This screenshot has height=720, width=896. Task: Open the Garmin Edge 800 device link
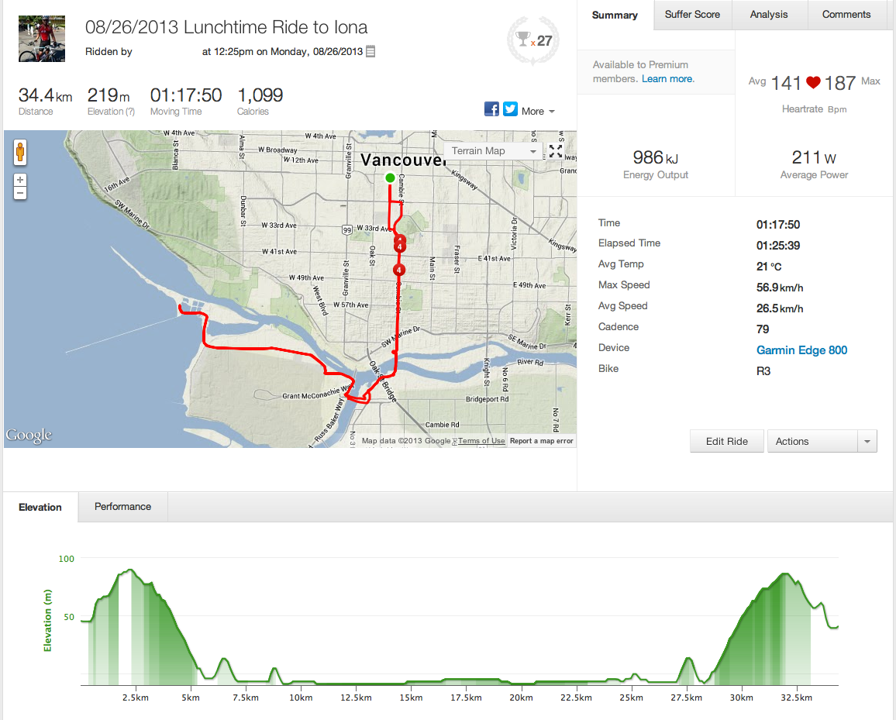point(801,350)
